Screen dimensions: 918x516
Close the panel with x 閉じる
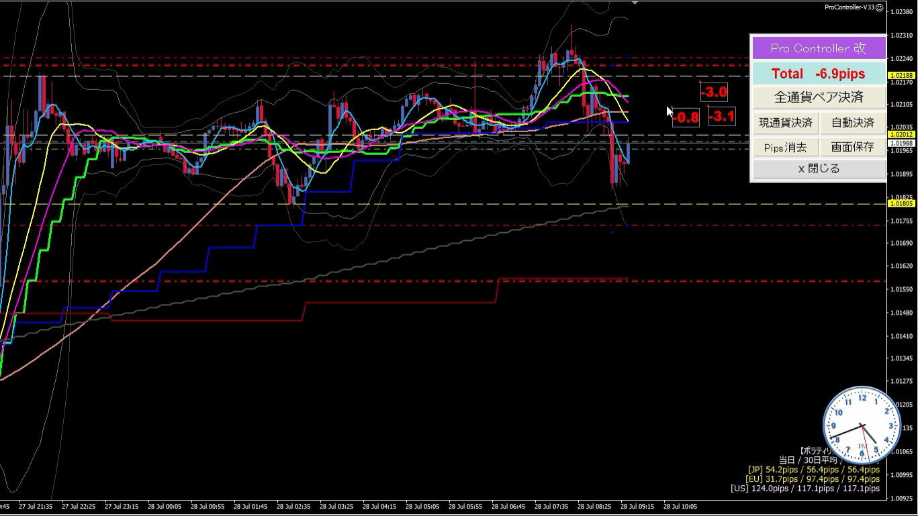click(x=818, y=169)
